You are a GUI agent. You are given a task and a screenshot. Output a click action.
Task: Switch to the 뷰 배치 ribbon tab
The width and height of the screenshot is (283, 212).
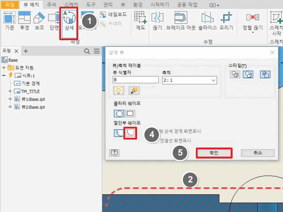tap(31, 4)
